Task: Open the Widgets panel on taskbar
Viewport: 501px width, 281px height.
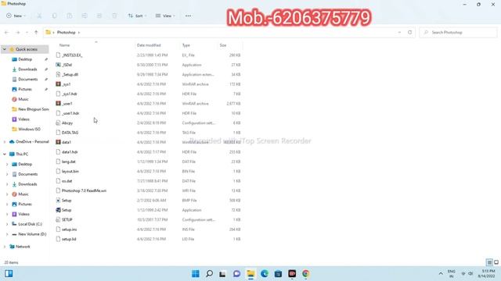Action: [x=9, y=274]
